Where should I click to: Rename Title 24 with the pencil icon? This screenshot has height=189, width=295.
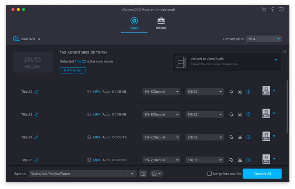(36, 137)
